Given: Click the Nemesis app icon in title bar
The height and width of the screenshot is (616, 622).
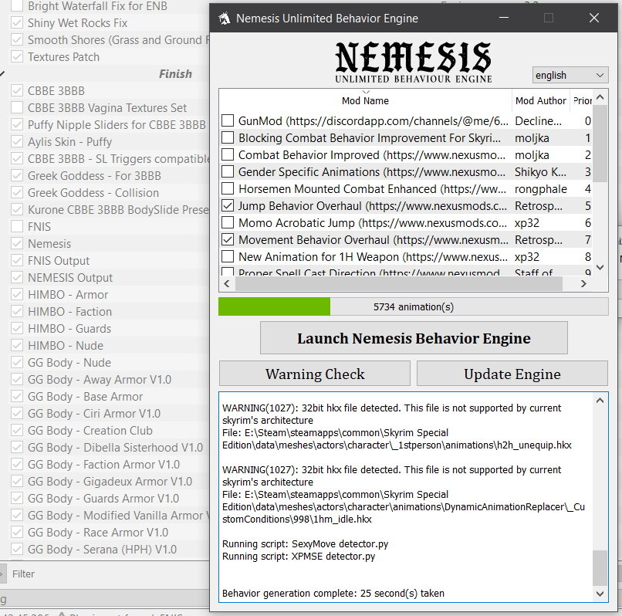Looking at the screenshot, I should [x=225, y=19].
